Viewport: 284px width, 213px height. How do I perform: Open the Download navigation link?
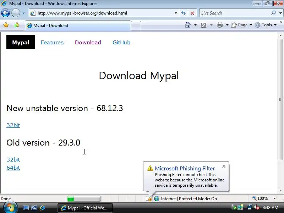88,42
